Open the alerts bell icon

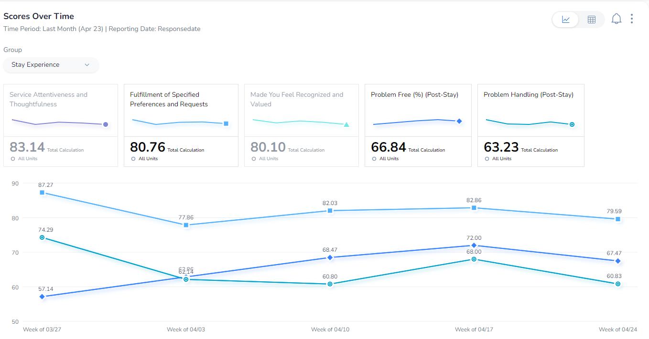pyautogui.click(x=617, y=19)
